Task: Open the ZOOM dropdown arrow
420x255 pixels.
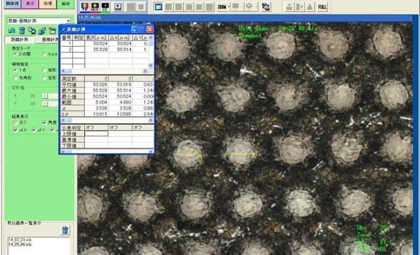Action: 229,7
